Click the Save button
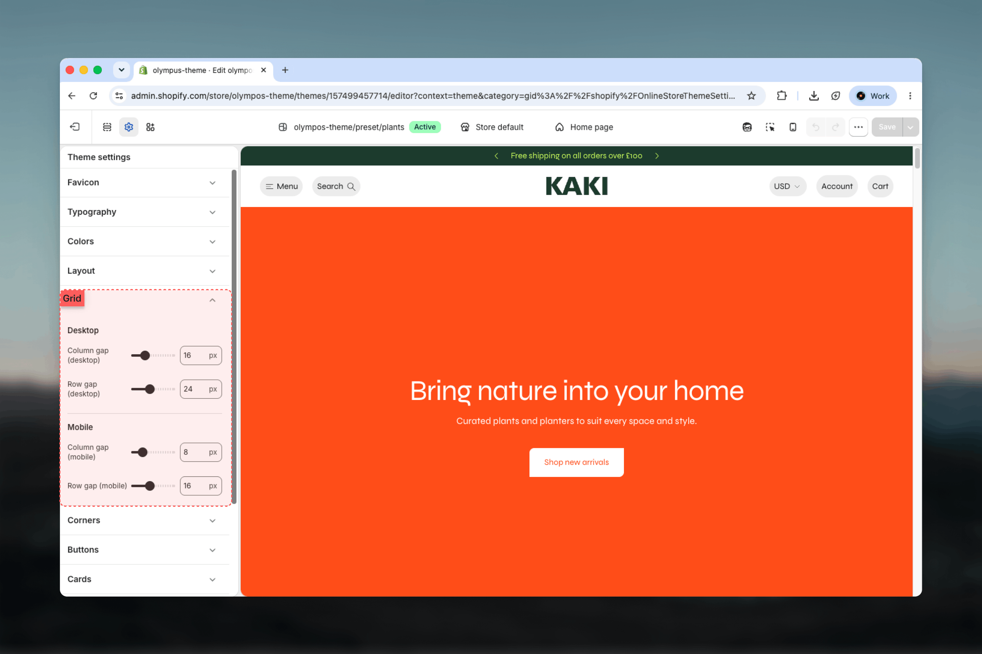The height and width of the screenshot is (654, 982). [x=887, y=127]
